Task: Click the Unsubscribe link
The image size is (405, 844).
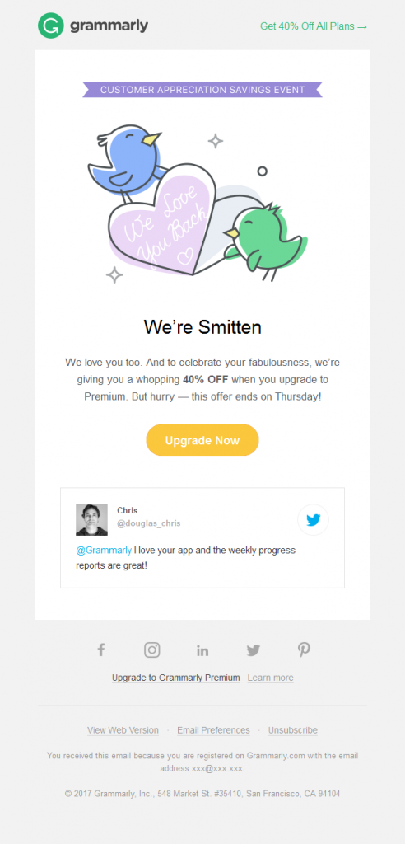Action: click(x=293, y=730)
